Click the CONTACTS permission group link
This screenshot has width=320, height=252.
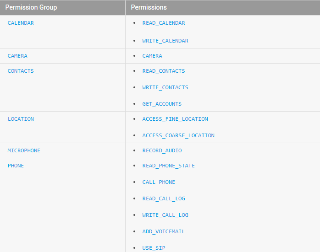point(21,71)
